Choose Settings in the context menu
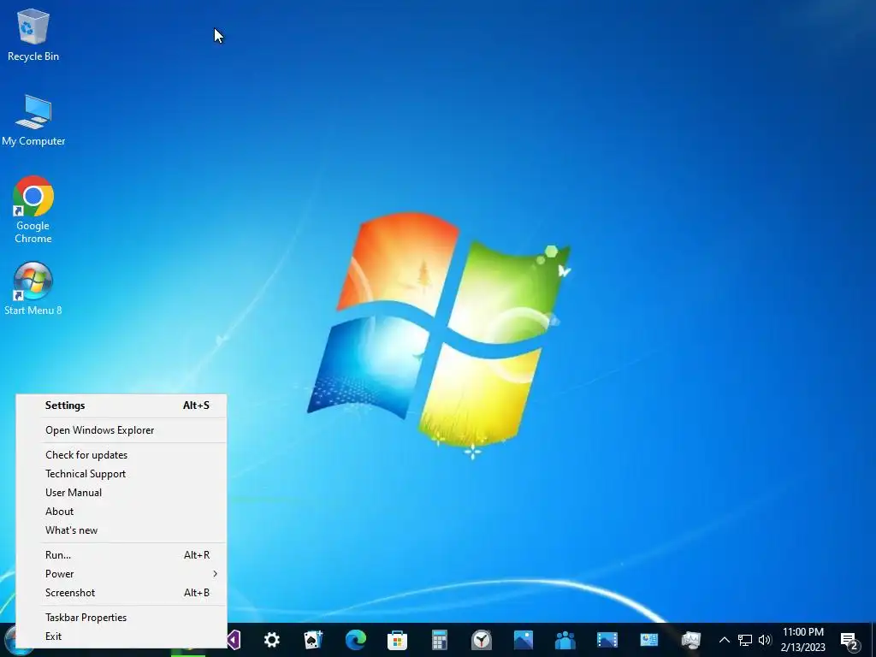Screen dimensions: 876x657 pyautogui.click(x=121, y=405)
